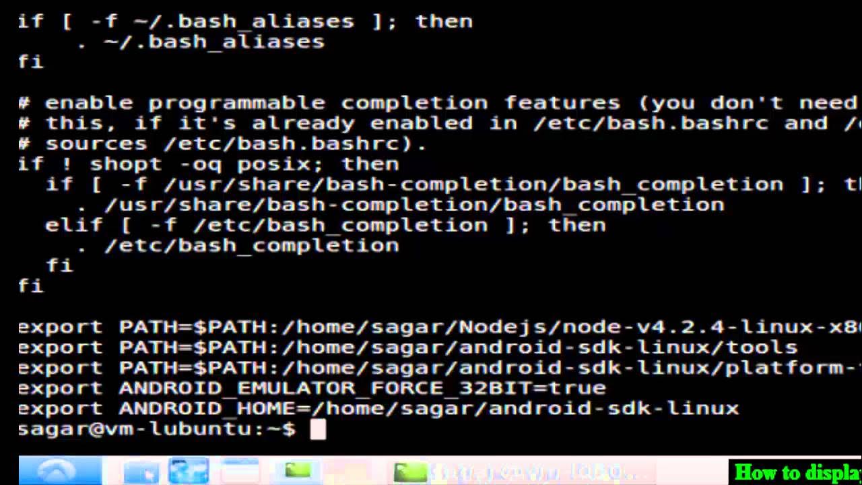Place cursor at the sagar@vm-lubuntu prompt

click(x=156, y=429)
